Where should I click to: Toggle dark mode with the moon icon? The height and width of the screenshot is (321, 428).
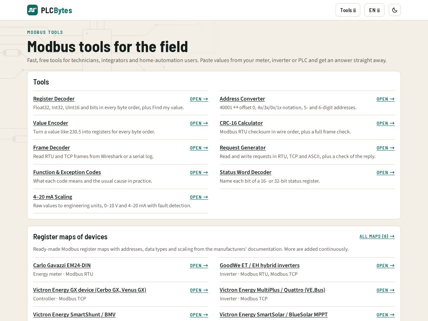[x=394, y=10]
